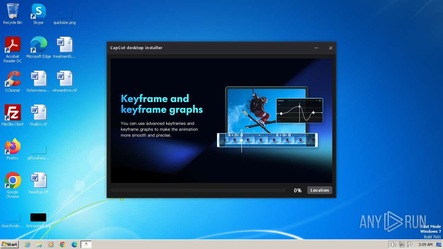Viewport: 443px width, 249px height.
Task: Click the installation progress bar
Action: pos(198,190)
